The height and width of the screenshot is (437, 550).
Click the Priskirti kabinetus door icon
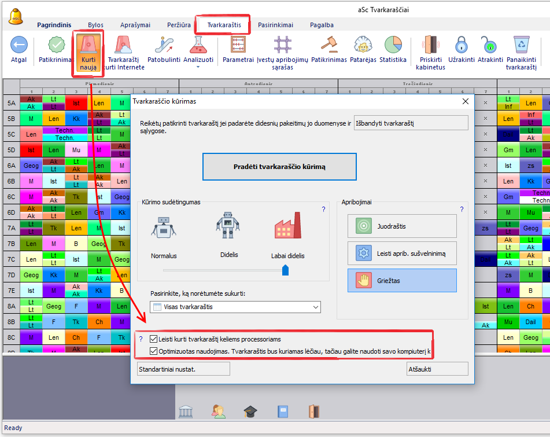tap(430, 45)
